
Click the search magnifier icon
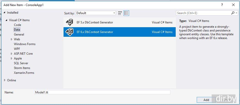coord(233,13)
